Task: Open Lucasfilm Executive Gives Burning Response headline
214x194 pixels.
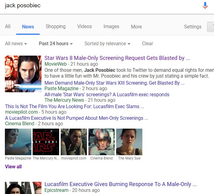Action: tap(120, 184)
